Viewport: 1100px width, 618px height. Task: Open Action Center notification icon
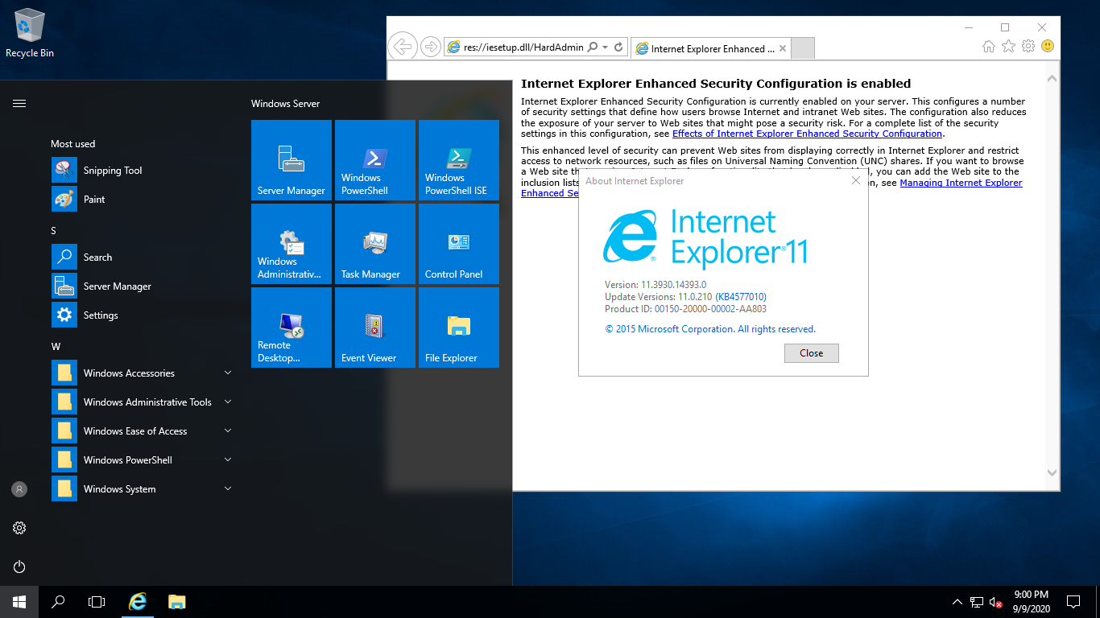coord(1073,602)
